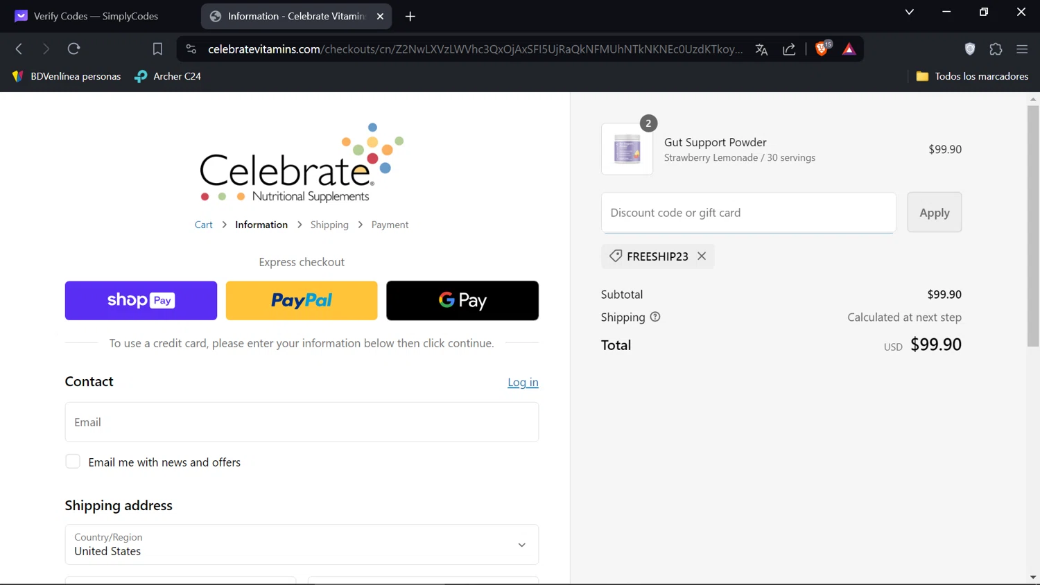Click the page vertical scrollbar thumb
The height and width of the screenshot is (585, 1040).
[1032, 222]
